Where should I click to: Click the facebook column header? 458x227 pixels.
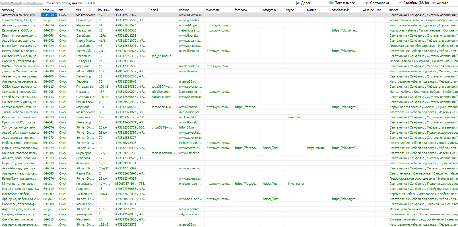coord(247,10)
